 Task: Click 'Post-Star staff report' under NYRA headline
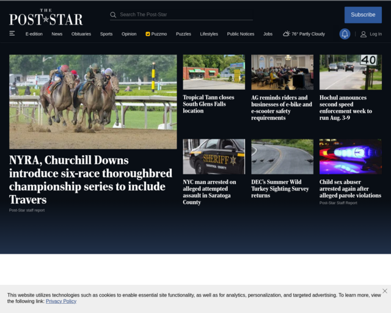pyautogui.click(x=27, y=210)
